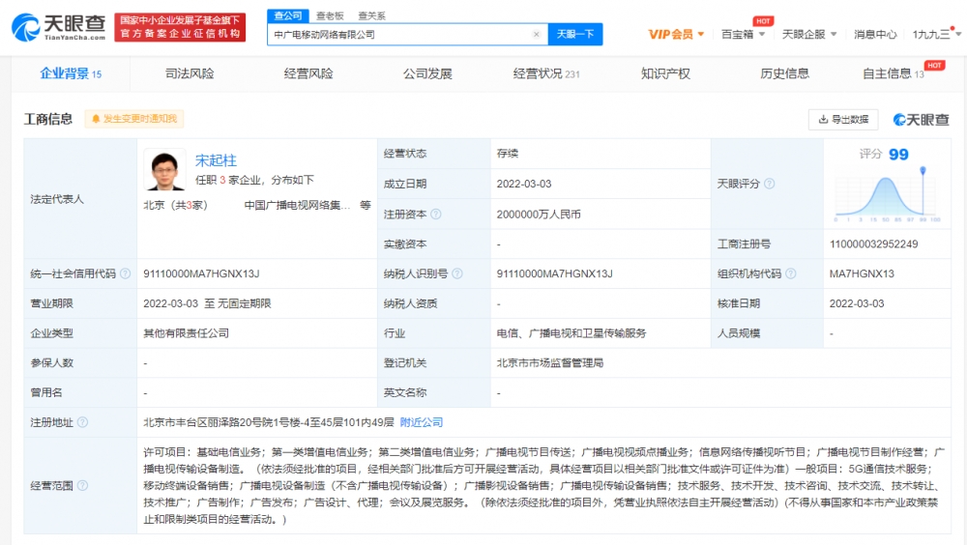967x545 pixels.
Task: Click help icon next to 注册资本
Action: tap(436, 214)
